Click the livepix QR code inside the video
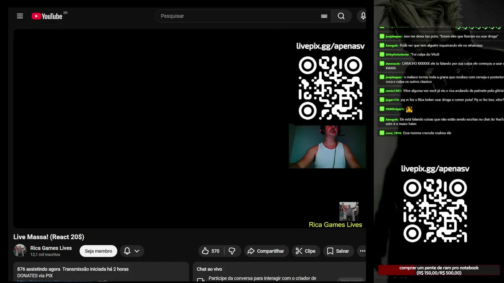This screenshot has height=283, width=504. coord(330,88)
